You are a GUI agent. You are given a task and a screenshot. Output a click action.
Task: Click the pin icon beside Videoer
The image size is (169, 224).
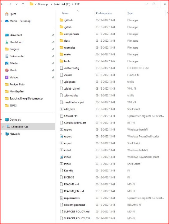tap(53, 77)
